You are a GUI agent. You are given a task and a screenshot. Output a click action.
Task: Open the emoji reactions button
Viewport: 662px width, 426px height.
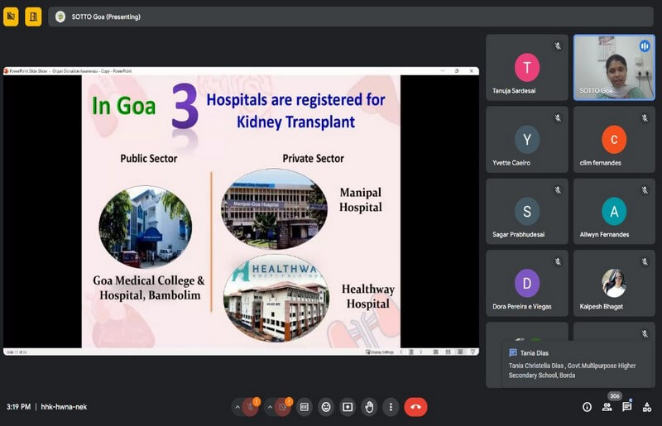point(326,407)
